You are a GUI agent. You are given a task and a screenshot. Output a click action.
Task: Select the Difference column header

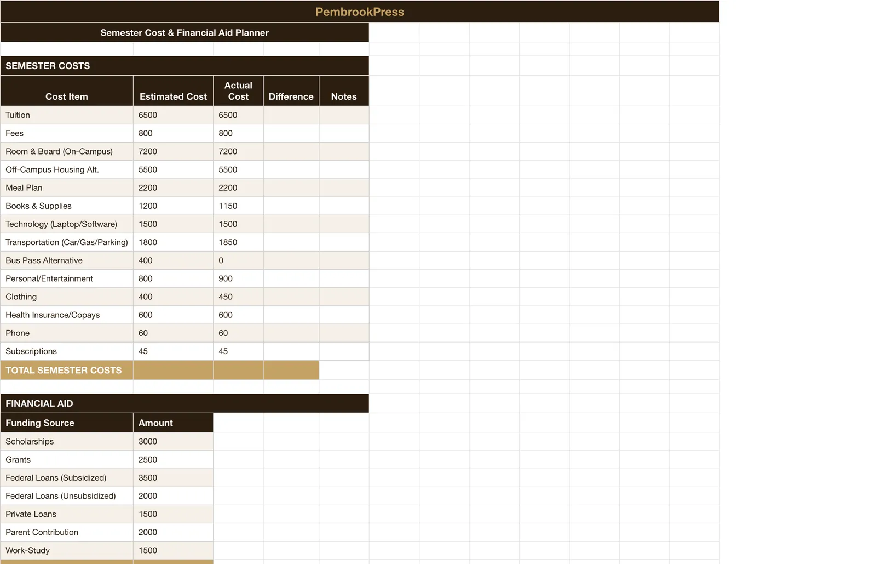291,90
